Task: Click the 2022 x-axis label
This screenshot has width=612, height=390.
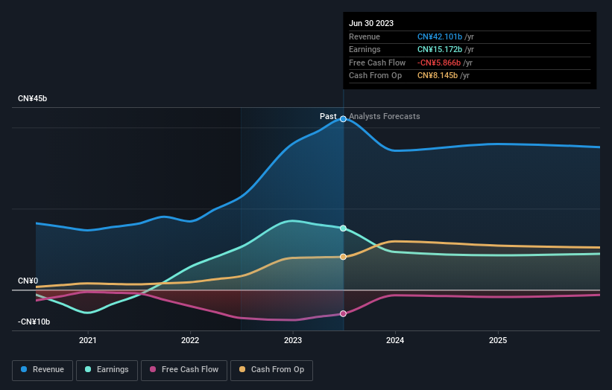Action: pos(190,340)
